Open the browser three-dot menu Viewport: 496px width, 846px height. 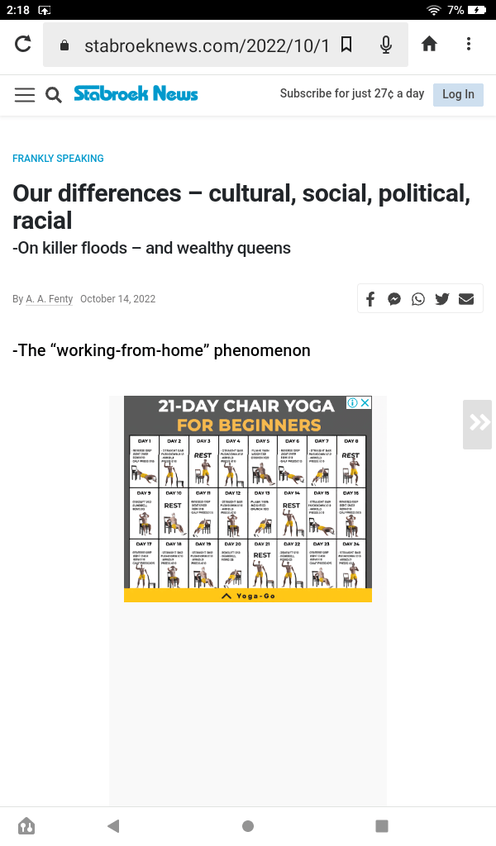pos(469,44)
